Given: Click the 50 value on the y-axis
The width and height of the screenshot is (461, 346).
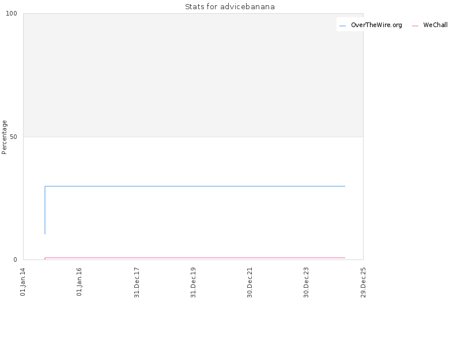Looking at the screenshot, I should [13, 137].
